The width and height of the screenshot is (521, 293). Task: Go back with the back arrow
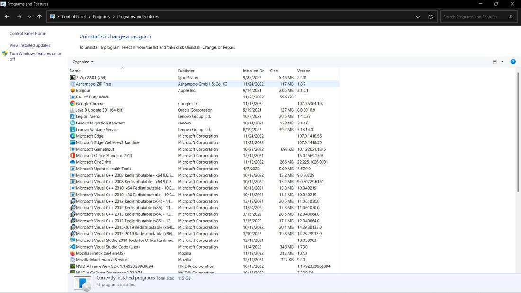[x=7, y=17]
